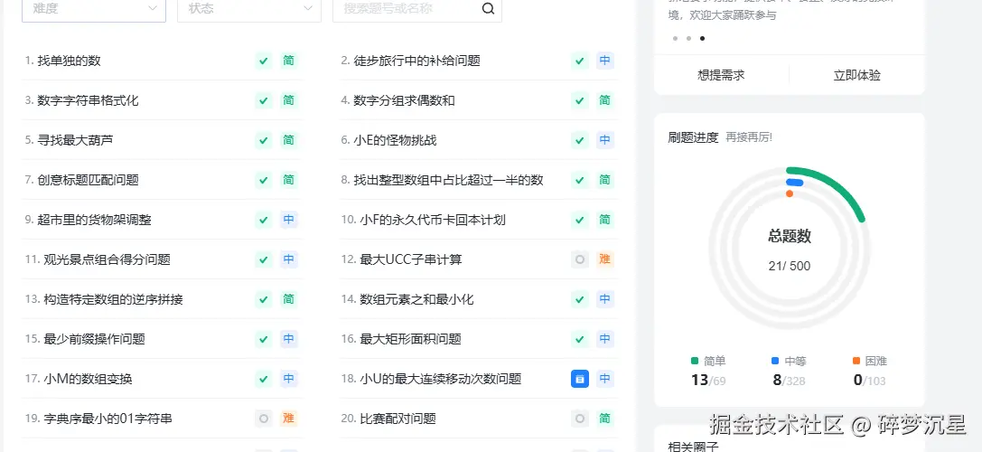
Task: Click the completed check for 小M的数组变换
Action: point(264,380)
